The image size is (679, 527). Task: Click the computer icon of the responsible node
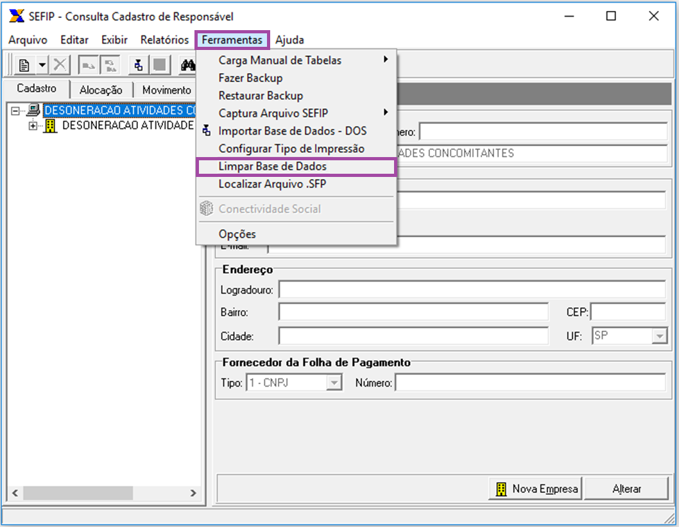tap(33, 110)
